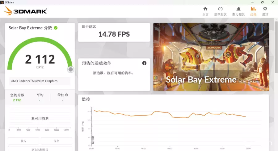Open the 主頁 home icon
Screen dimensions: 278x151
point(205,9)
